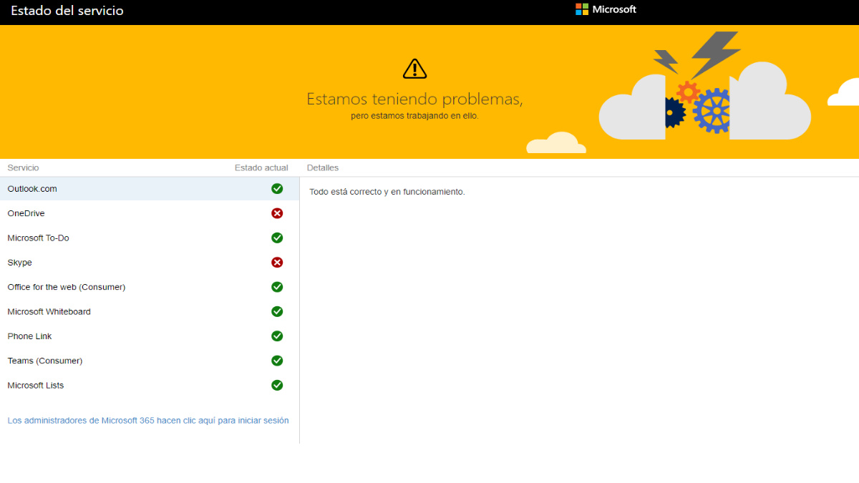The width and height of the screenshot is (859, 483).
Task: Select Teams (Consumer) in the list
Action: click(150, 361)
